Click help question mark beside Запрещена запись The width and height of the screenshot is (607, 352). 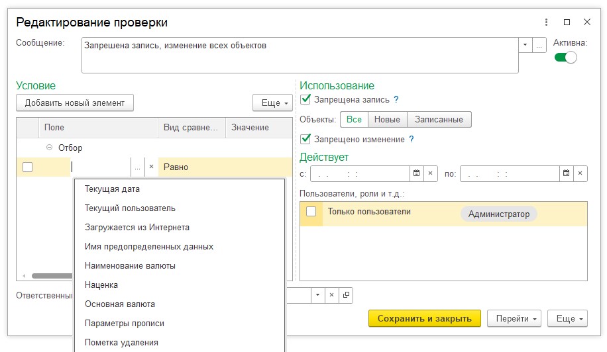[x=396, y=100]
